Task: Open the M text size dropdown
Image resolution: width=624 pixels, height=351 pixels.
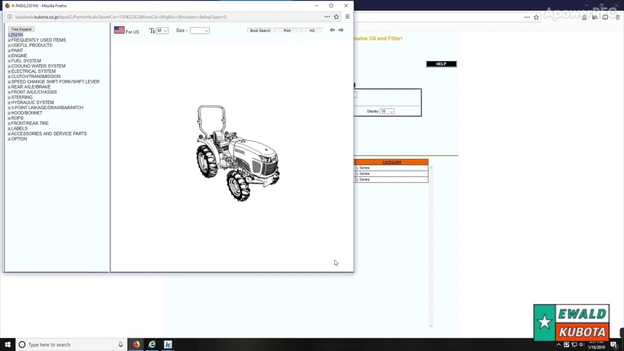Action: coord(162,31)
